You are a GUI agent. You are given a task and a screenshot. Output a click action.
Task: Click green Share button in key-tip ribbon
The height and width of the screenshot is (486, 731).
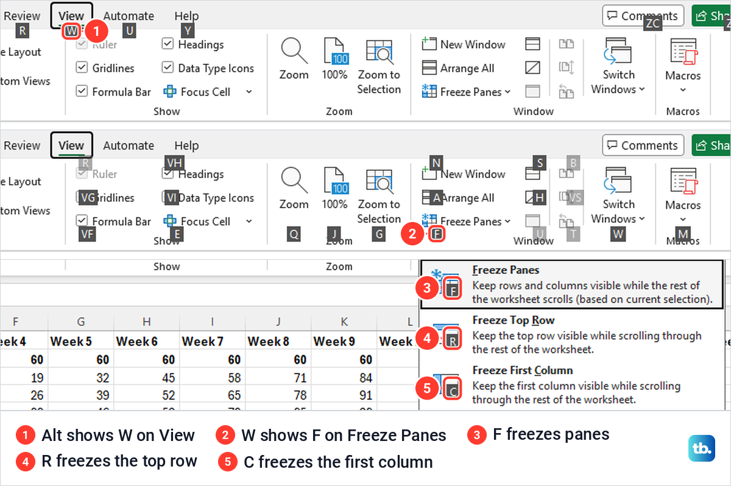(711, 145)
